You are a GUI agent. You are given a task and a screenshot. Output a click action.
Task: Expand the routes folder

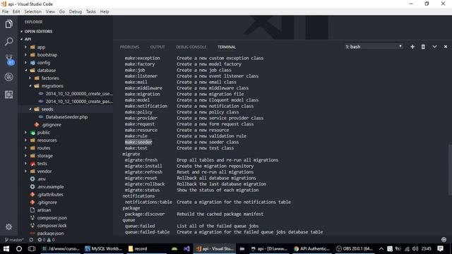tap(66, 148)
